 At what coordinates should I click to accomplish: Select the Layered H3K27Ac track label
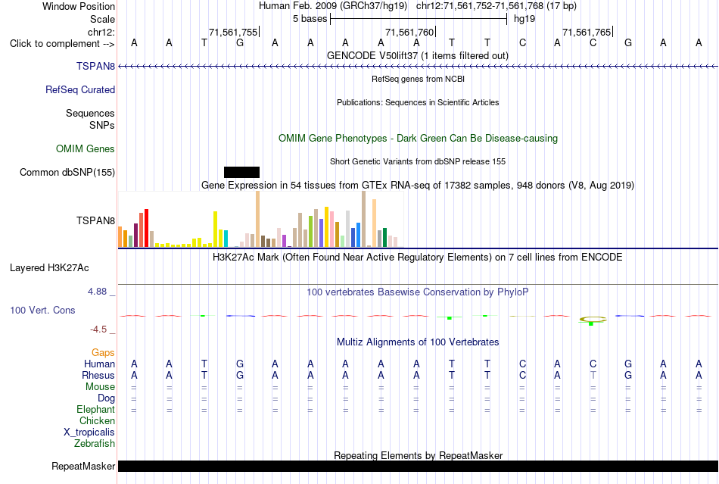(49, 267)
